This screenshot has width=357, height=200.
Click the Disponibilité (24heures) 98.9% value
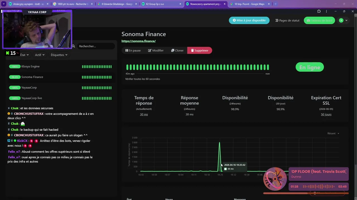coord(235,109)
